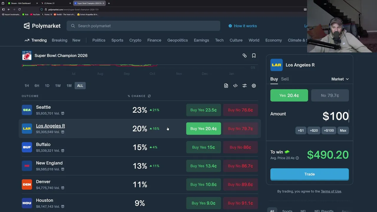The image size is (377, 212).
Task: Add +$1 to the amount
Action: click(301, 130)
